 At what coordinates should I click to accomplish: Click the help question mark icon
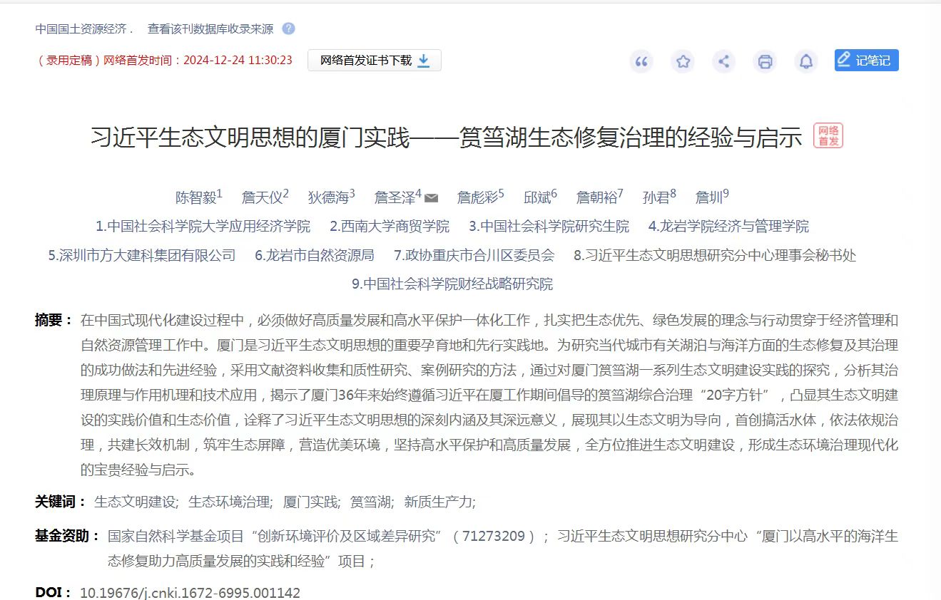click(x=288, y=29)
